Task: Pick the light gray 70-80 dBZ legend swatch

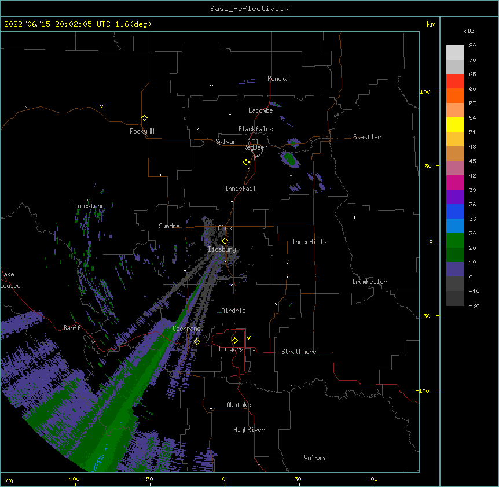Action: (455, 52)
